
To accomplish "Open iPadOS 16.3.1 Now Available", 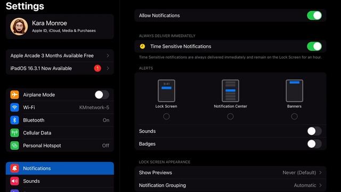I will [x=60, y=68].
